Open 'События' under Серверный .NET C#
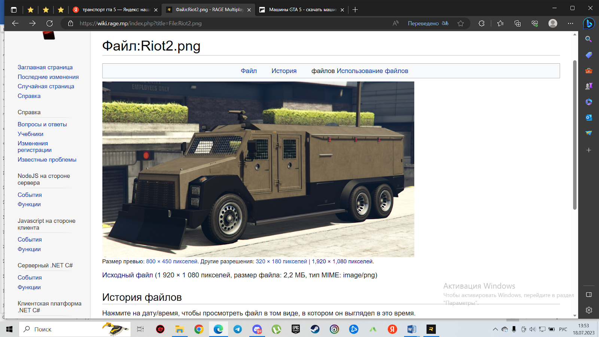The image size is (599, 337). (30, 277)
